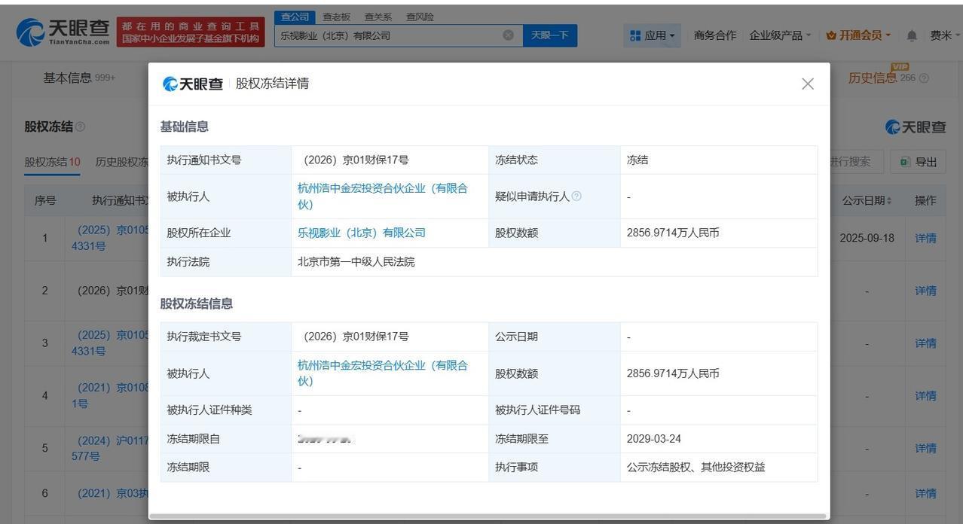Open the 乐视影业（北京）有限公司 company link

[x=360, y=232]
